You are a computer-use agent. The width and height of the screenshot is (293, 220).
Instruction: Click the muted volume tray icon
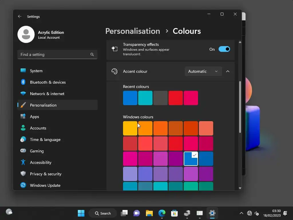[257, 213]
